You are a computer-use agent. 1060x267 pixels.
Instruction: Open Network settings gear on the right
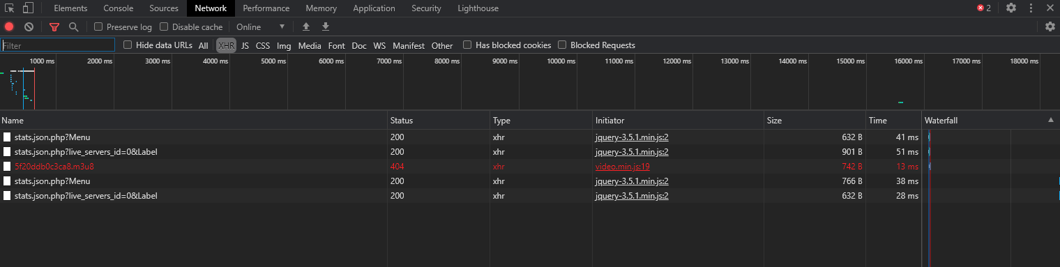click(x=1050, y=26)
